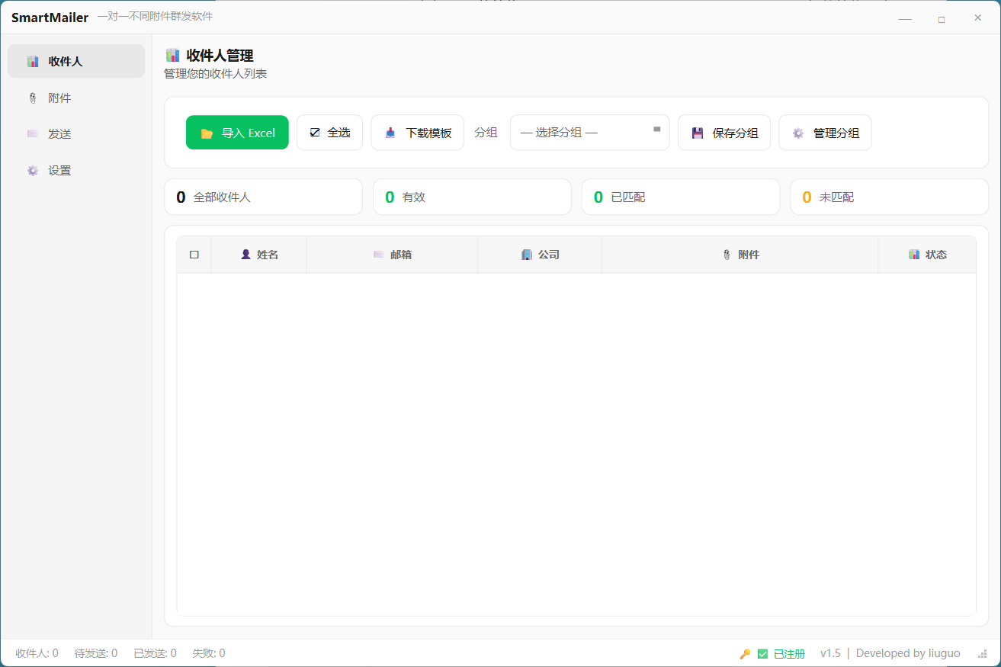The image size is (1001, 667).
Task: Open the 设置 sidebar page
Action: click(x=76, y=170)
